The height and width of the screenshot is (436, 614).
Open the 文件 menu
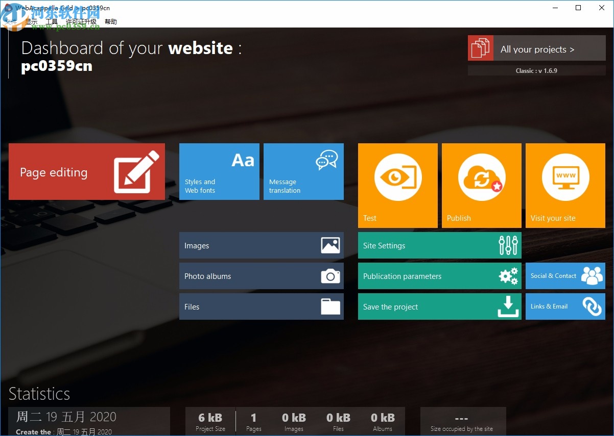11,22
